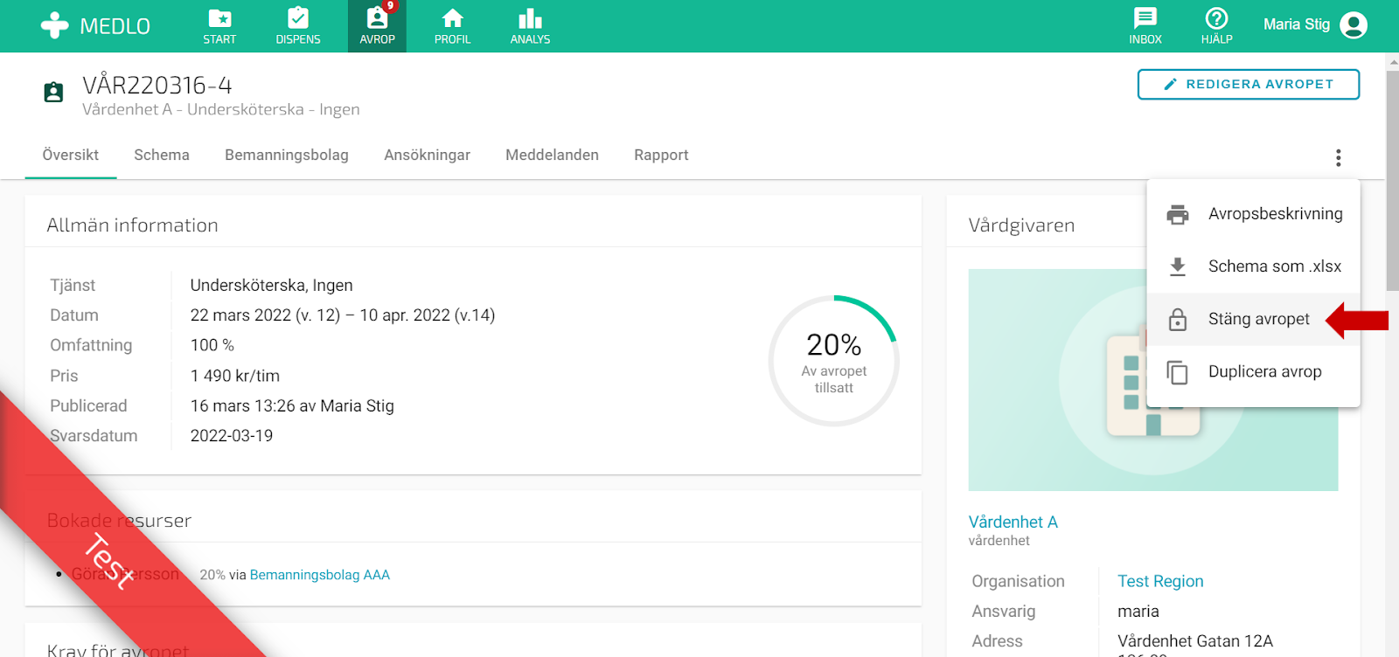
Task: Click the price value 1 490 kr/tim
Action: tap(235, 376)
